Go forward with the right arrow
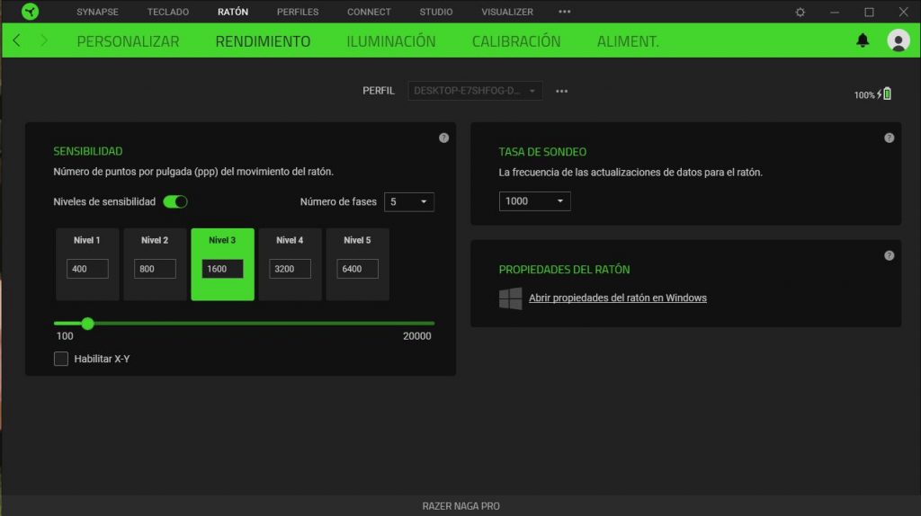This screenshot has width=921, height=516. tap(43, 40)
